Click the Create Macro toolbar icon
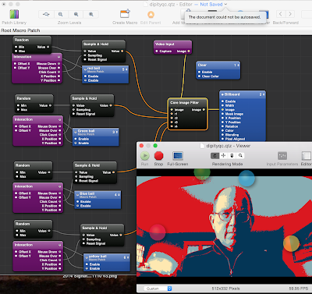312x294 pixels. tap(125, 14)
